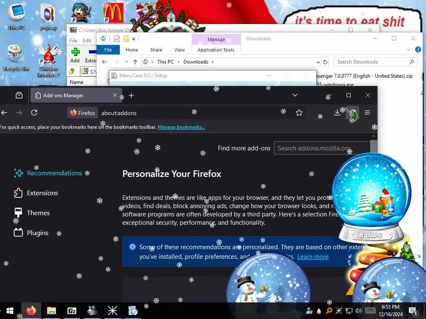Click the volume speaker icon in the tray
The height and width of the screenshot is (319, 426).
point(359,311)
